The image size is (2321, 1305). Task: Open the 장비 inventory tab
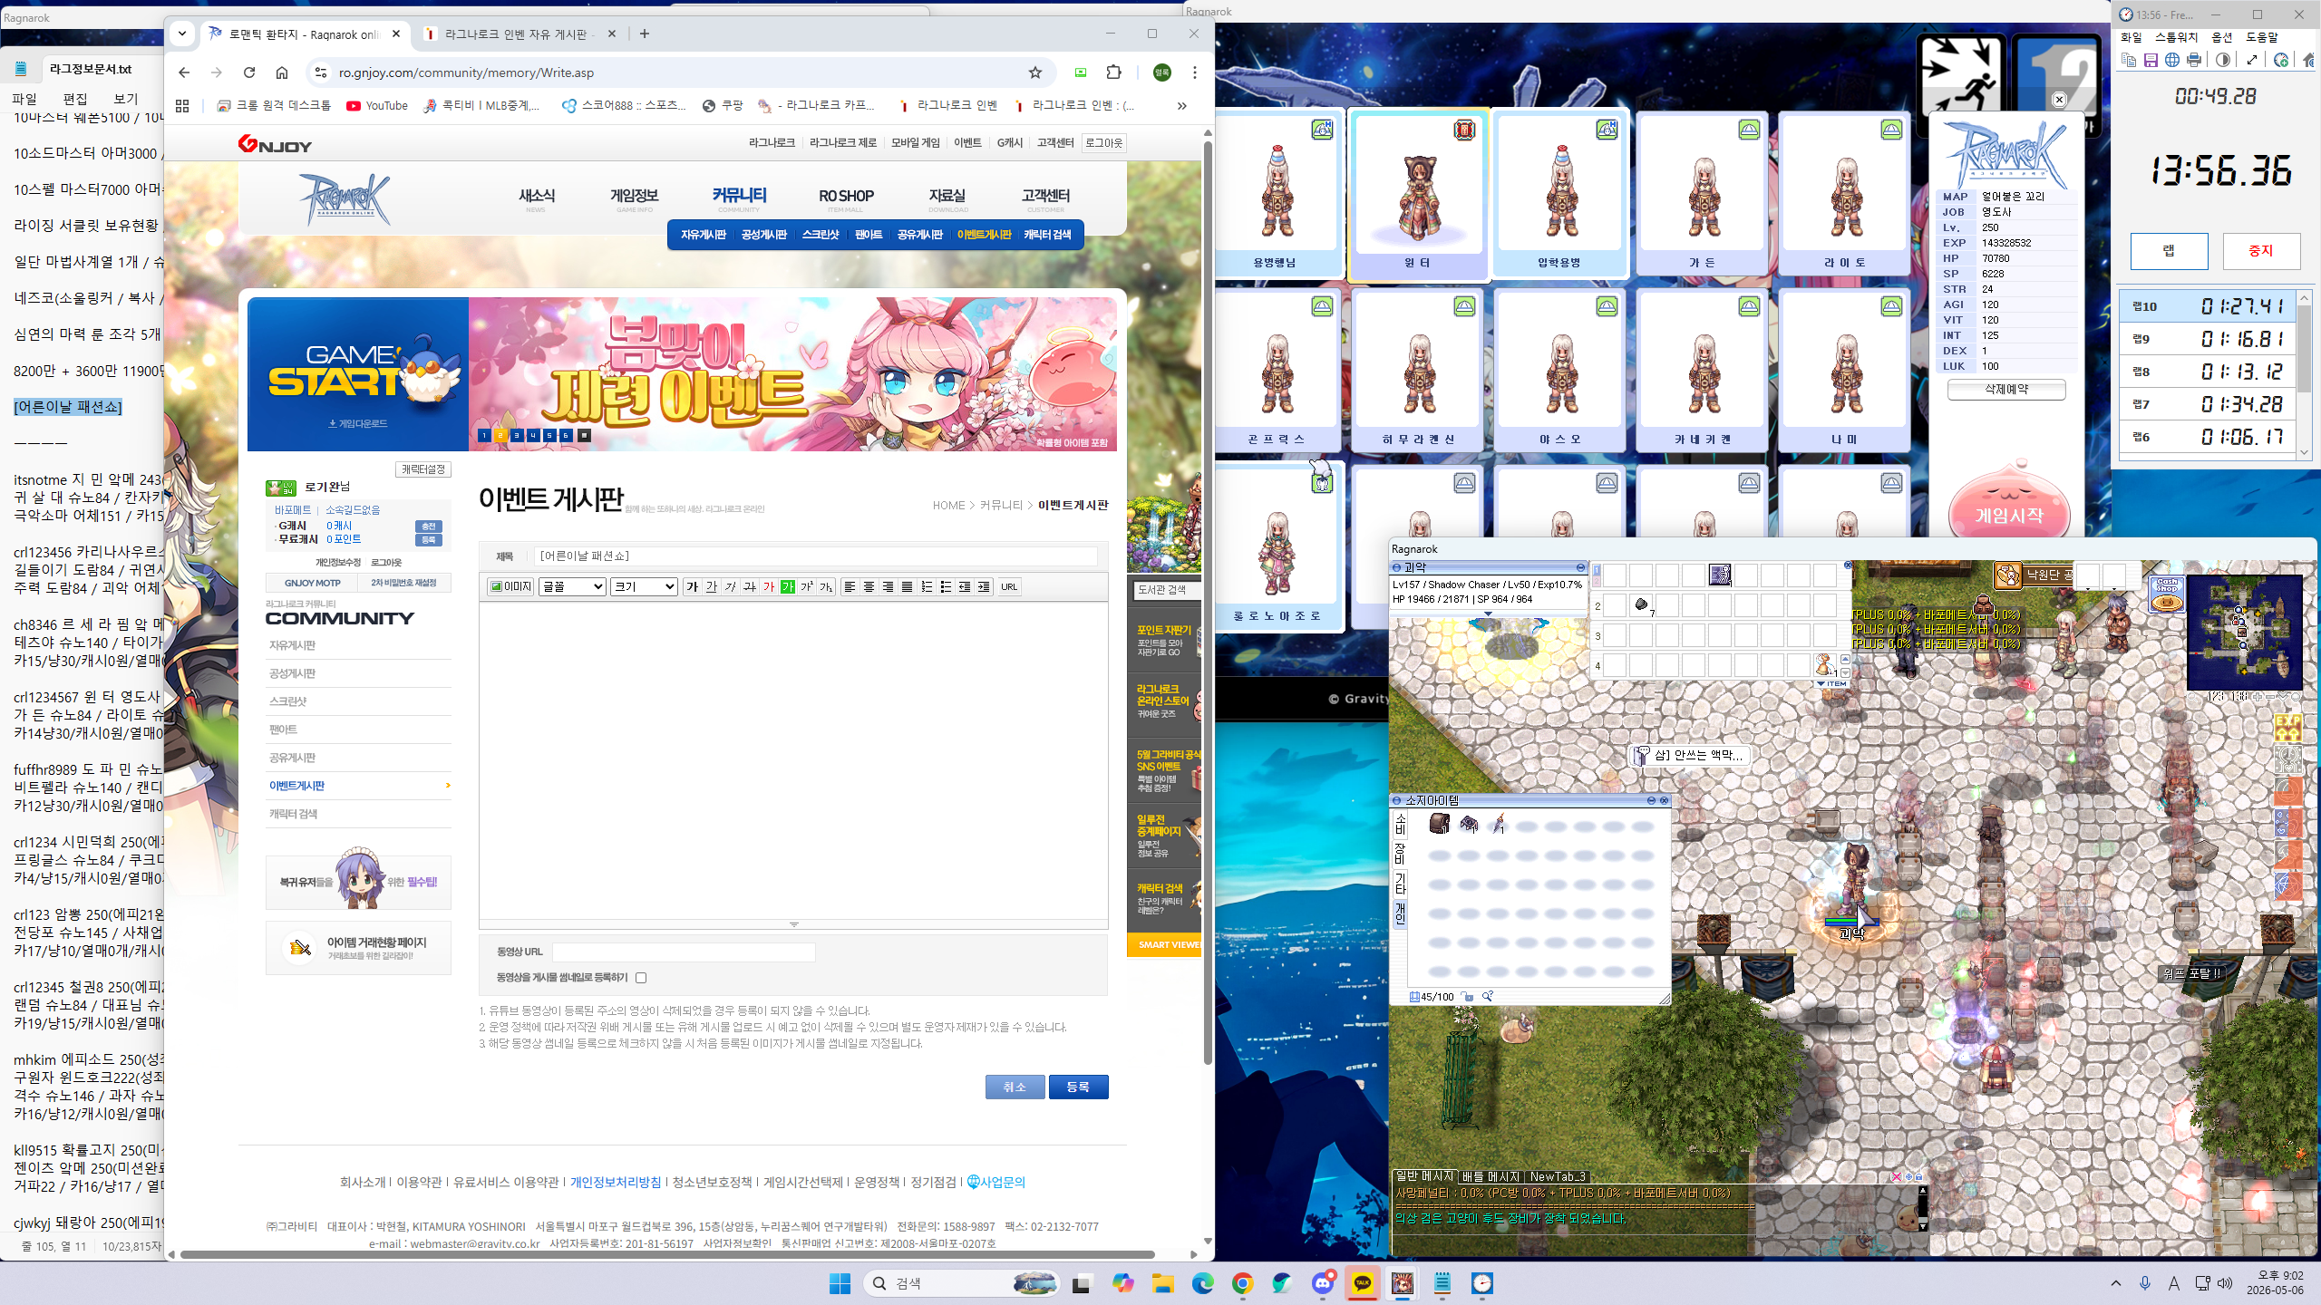click(1400, 854)
